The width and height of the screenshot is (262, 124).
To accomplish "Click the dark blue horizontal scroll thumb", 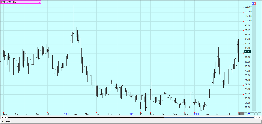I will [x=209, y=117].
